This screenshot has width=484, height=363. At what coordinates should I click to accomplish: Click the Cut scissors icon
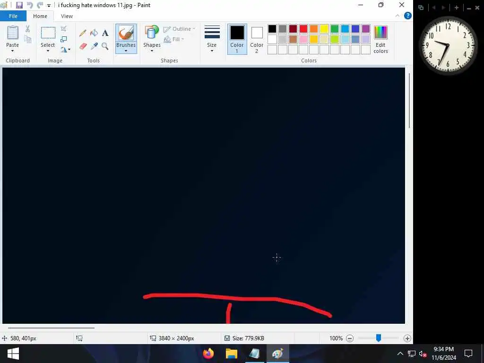[x=27, y=29]
